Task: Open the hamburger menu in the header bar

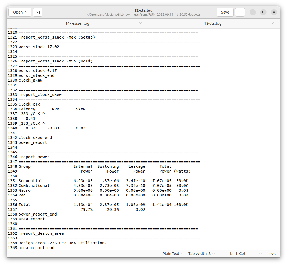Action: pos(240,12)
